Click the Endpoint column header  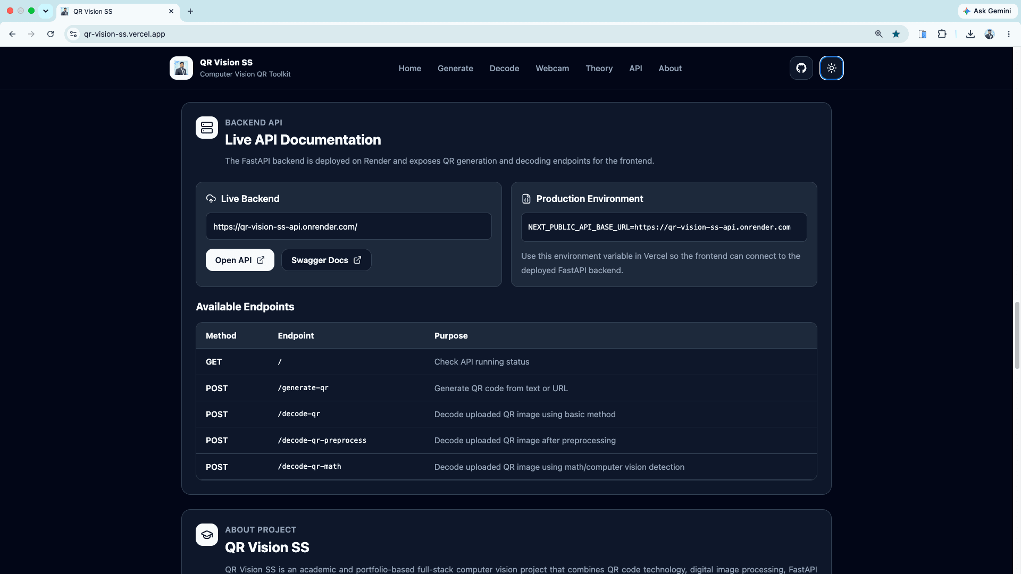coord(296,336)
